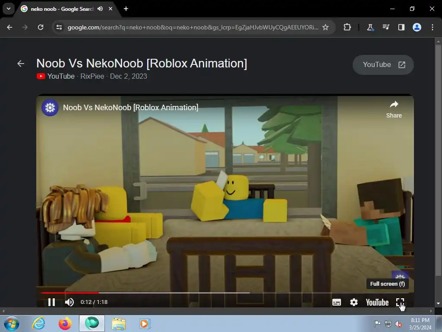Image resolution: width=442 pixels, height=332 pixels.
Task: Open Chrome three-dot menu
Action: (x=433, y=27)
